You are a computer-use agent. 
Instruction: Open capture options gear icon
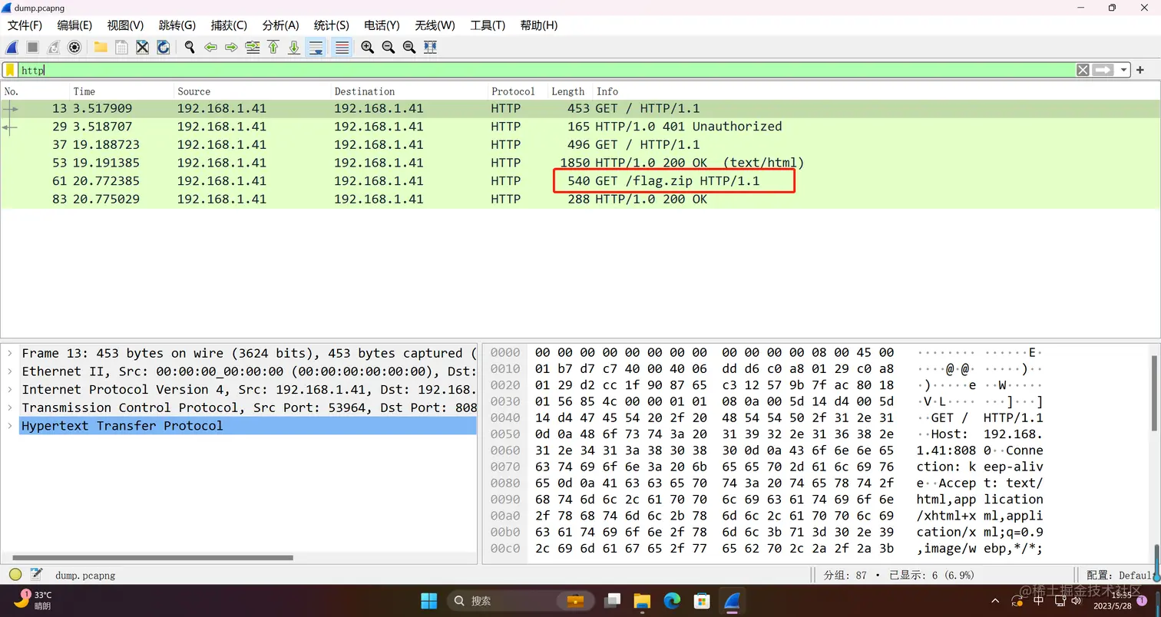pos(74,48)
